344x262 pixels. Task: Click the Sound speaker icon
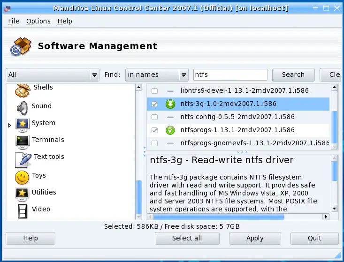23,108
